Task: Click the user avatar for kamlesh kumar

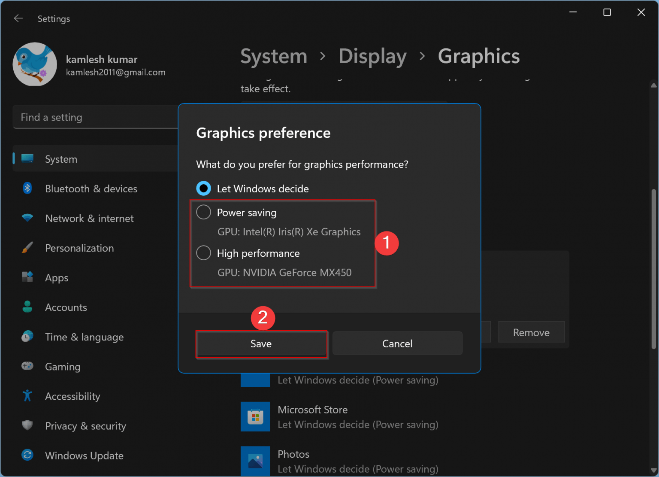Action: pos(35,64)
